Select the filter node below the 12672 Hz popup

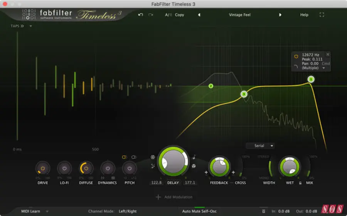pyautogui.click(x=311, y=79)
